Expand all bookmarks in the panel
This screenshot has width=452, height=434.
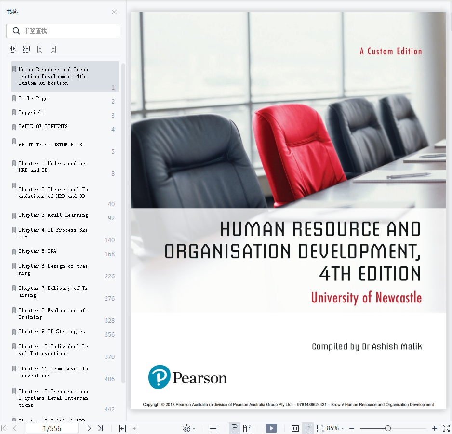[x=13, y=49]
